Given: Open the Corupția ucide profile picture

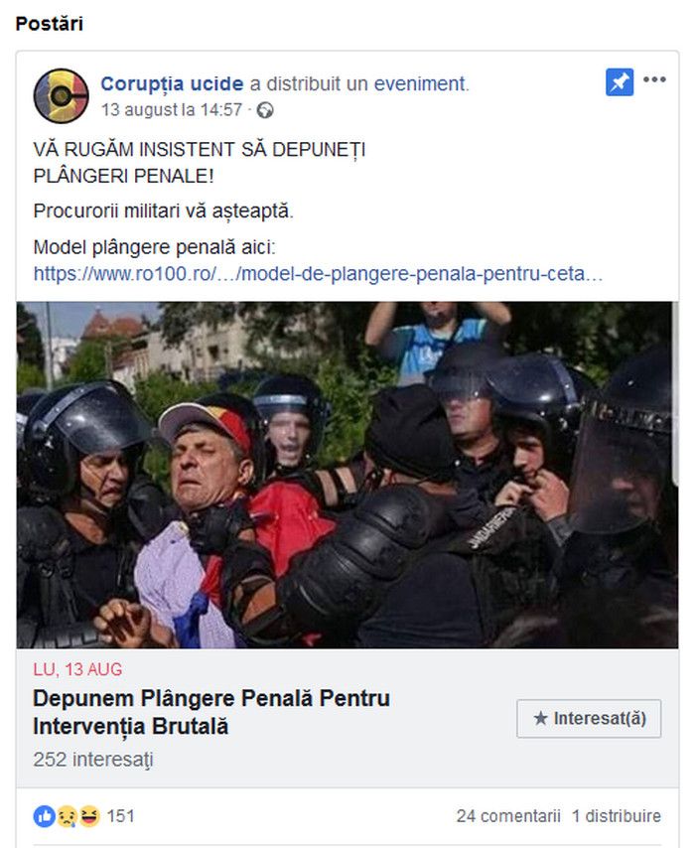Looking at the screenshot, I should pos(62,95).
